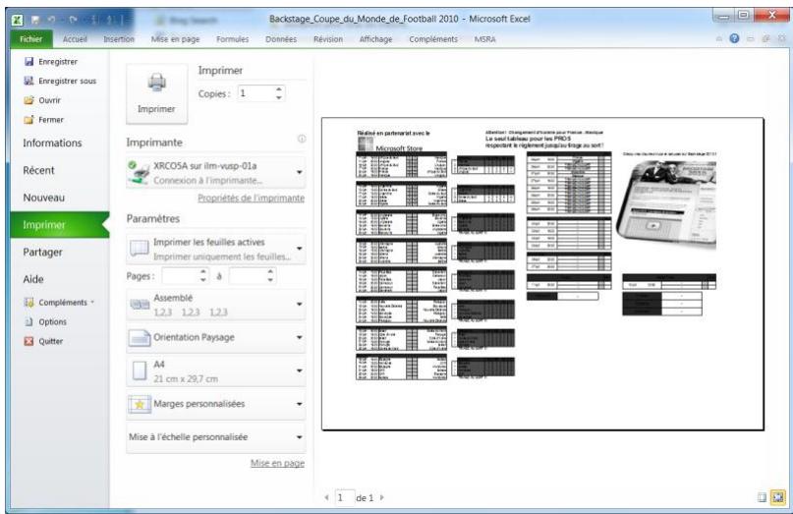Viewport: 793px width, 514px height.
Task: Click the print preview page thumbnail
Action: pos(542,274)
